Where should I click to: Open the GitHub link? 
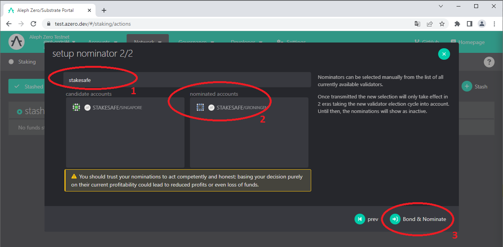[427, 42]
